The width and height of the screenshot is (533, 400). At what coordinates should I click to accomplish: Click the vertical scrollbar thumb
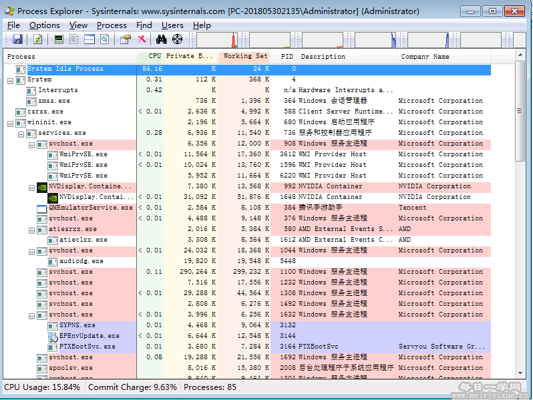pyautogui.click(x=520, y=111)
